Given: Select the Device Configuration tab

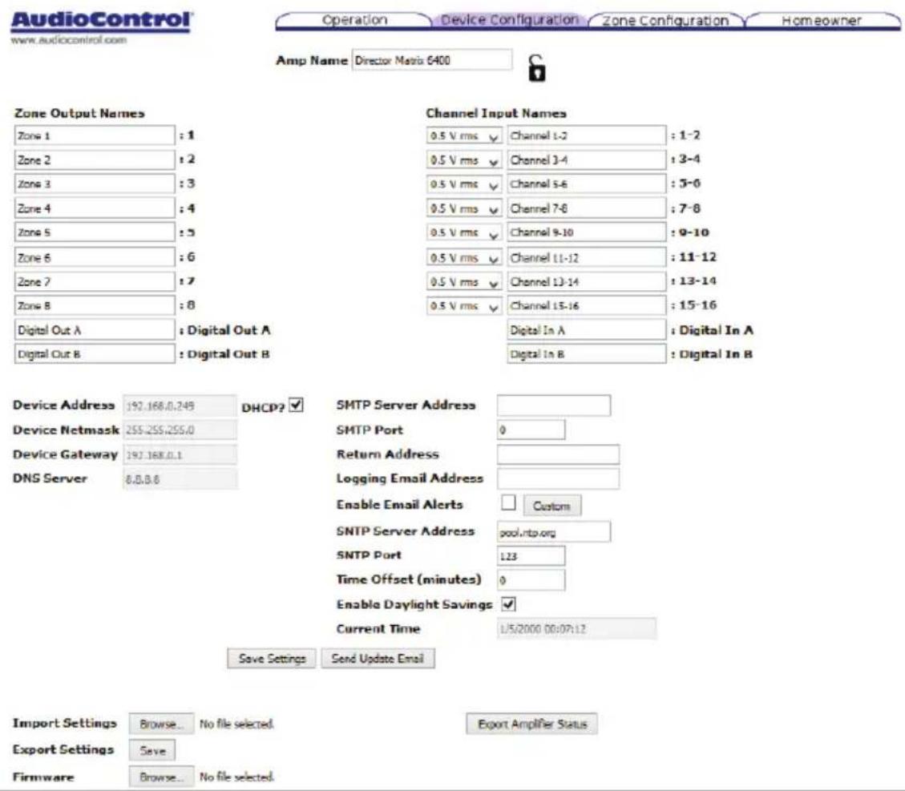Looking at the screenshot, I should point(509,20).
